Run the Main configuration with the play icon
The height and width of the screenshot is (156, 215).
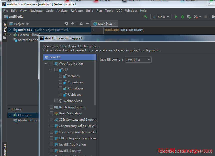coord(176,17)
